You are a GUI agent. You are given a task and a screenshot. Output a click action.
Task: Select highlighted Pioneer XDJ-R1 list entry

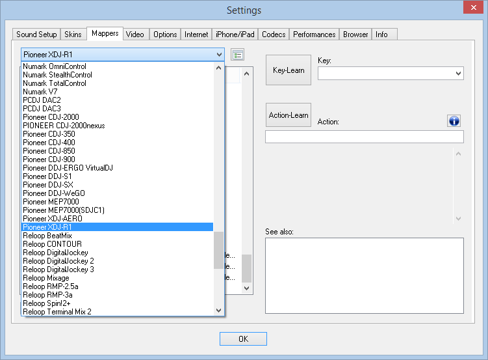(118, 227)
